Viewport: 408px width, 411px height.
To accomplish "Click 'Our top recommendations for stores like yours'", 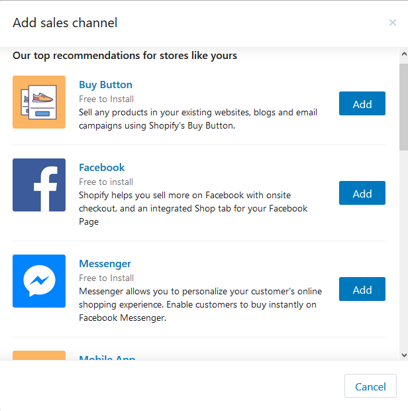I will click(125, 56).
